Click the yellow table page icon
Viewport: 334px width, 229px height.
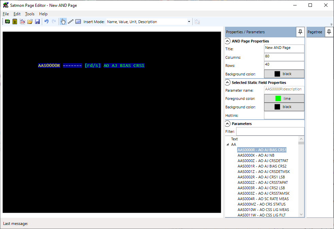(x=15, y=22)
